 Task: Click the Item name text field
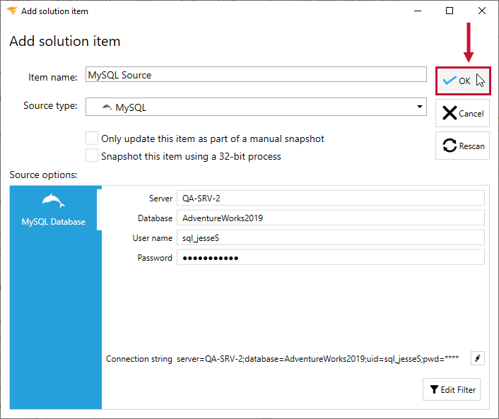click(x=256, y=74)
